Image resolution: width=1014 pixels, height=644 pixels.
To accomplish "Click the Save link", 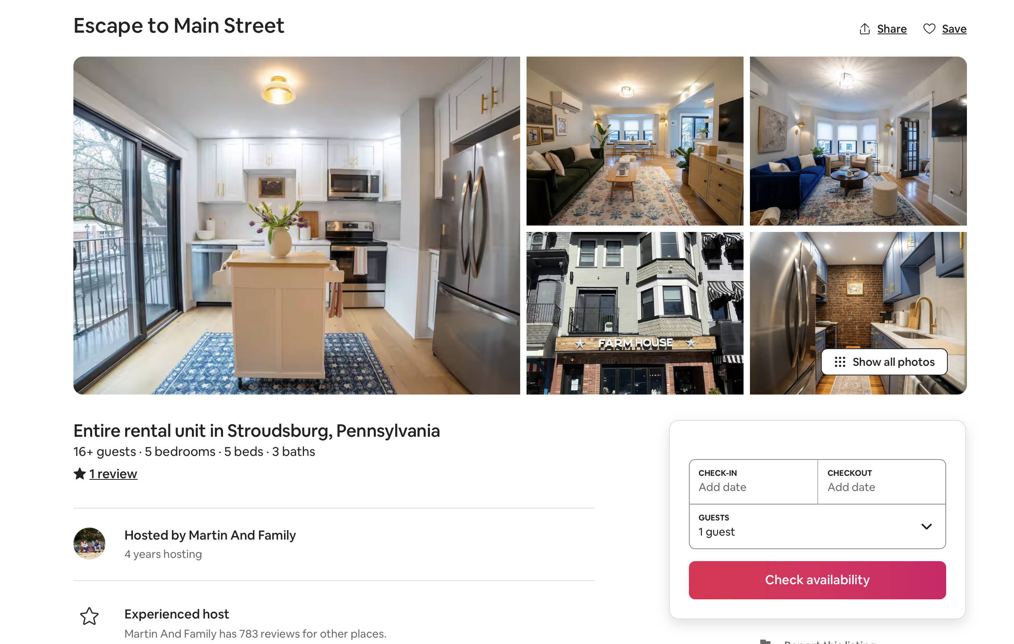I will (954, 29).
